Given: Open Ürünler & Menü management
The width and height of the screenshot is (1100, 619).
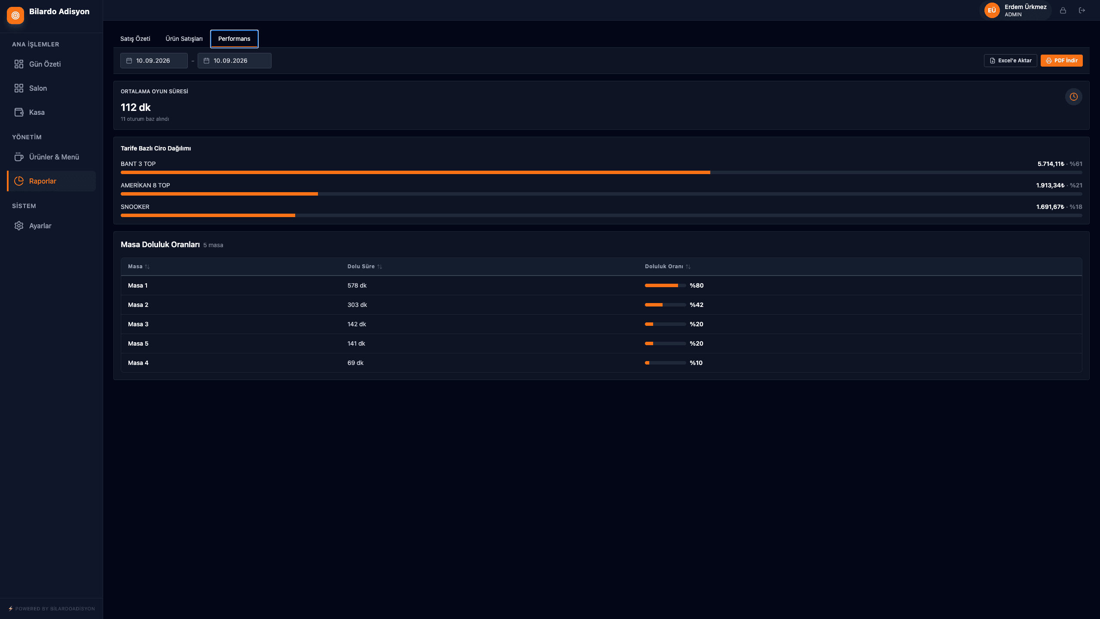Looking at the screenshot, I should (x=51, y=157).
